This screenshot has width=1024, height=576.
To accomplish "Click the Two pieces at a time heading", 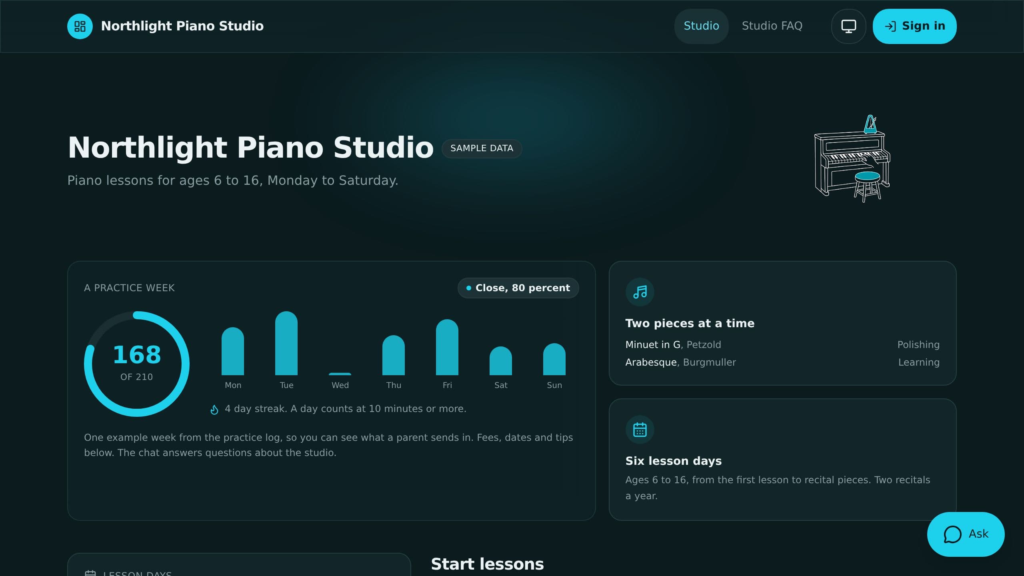I will [690, 323].
